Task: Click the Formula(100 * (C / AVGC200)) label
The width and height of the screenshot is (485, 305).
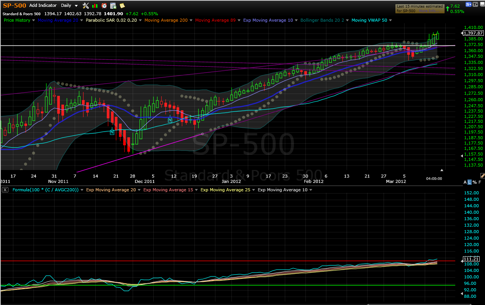Action: tap(45, 190)
